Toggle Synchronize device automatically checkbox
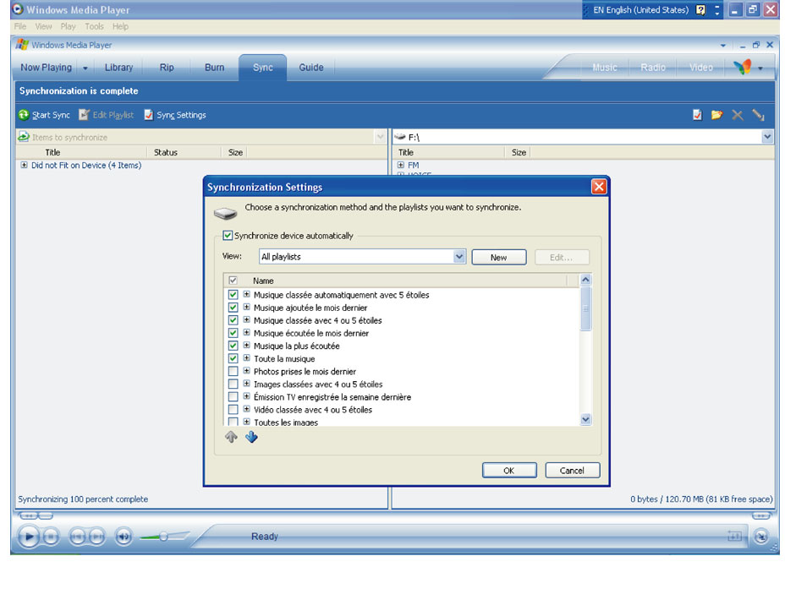Screen dimensions: 785x589 click(x=228, y=236)
